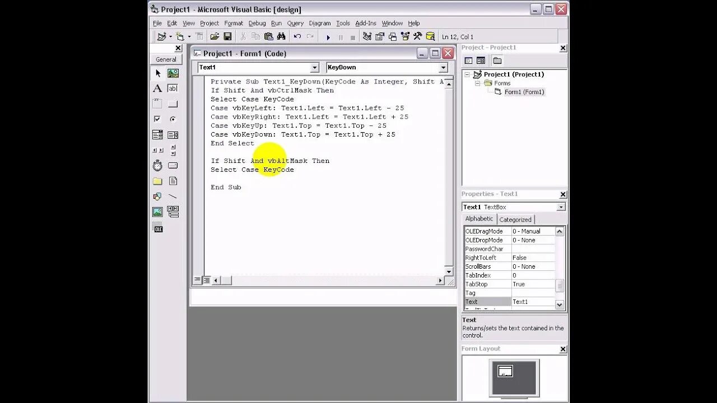Click the Find binoculars icon

pos(281,36)
